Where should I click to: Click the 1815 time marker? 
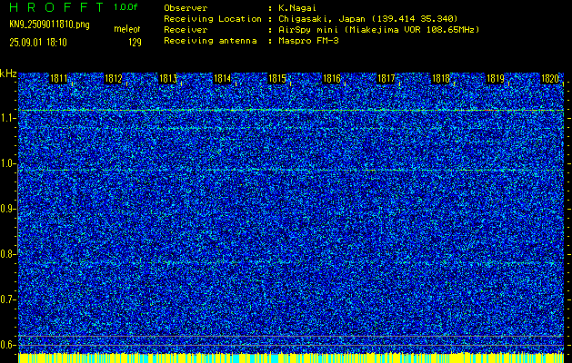point(276,79)
